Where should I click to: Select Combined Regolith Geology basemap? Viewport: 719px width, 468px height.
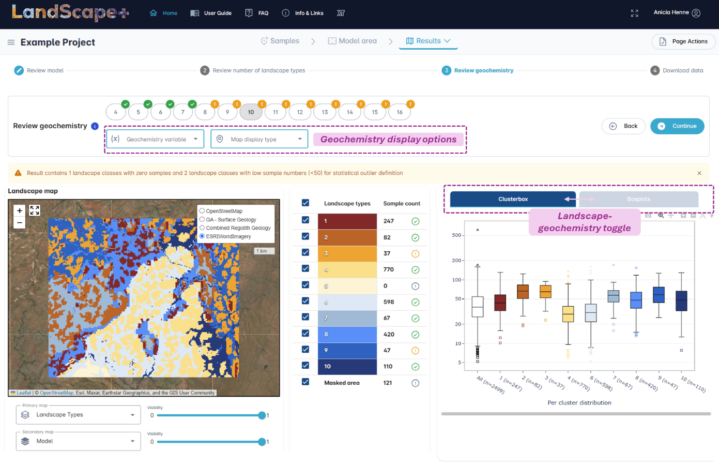pos(202,228)
